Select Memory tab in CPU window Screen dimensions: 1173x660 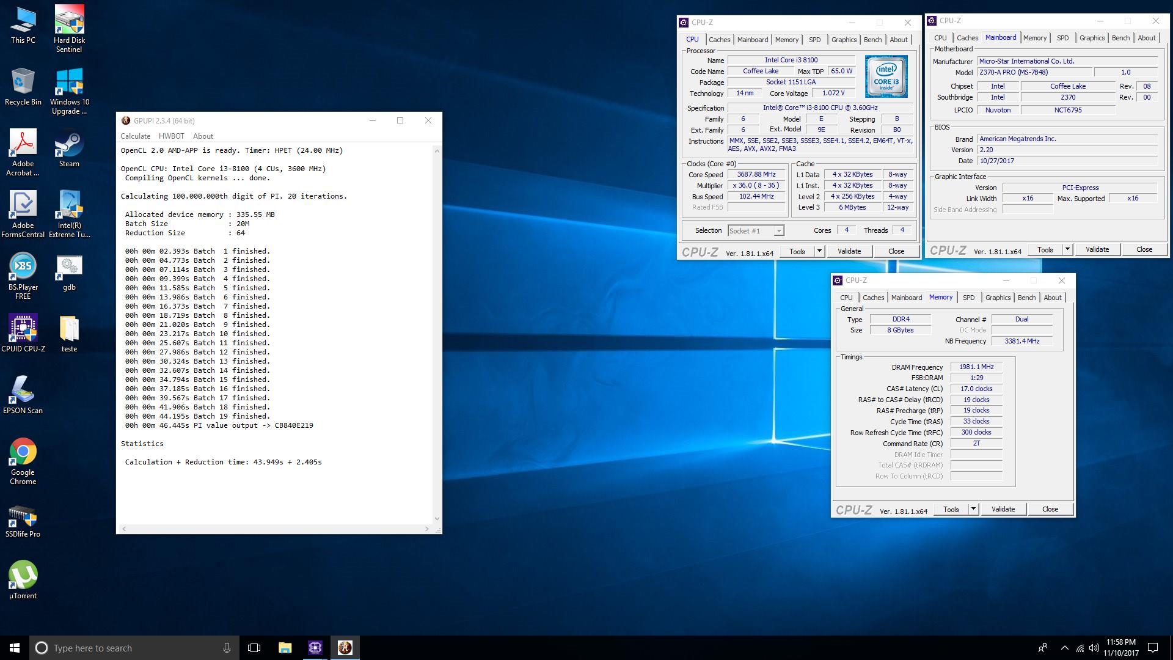click(787, 40)
